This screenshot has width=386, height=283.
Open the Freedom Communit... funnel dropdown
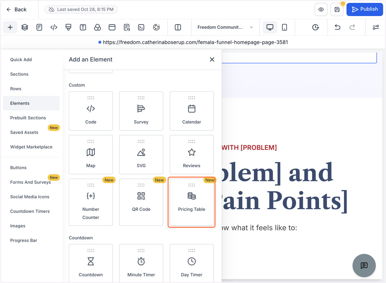pyautogui.click(x=225, y=27)
